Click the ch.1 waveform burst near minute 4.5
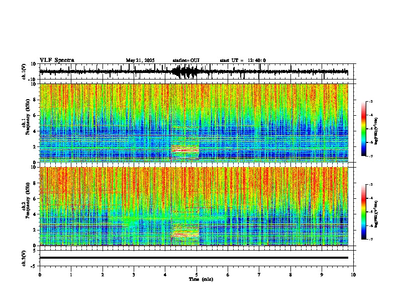 [x=184, y=71]
